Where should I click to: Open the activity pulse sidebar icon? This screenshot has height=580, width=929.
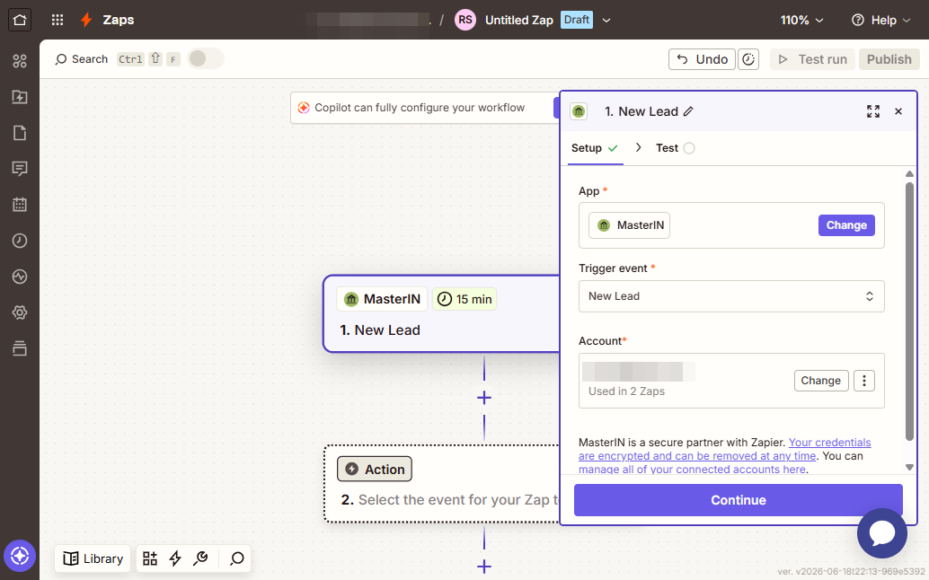coord(20,277)
